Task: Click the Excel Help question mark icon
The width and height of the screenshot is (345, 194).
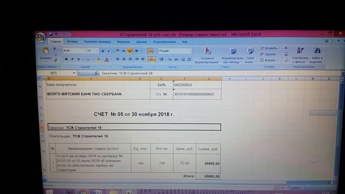Action: click(x=327, y=41)
